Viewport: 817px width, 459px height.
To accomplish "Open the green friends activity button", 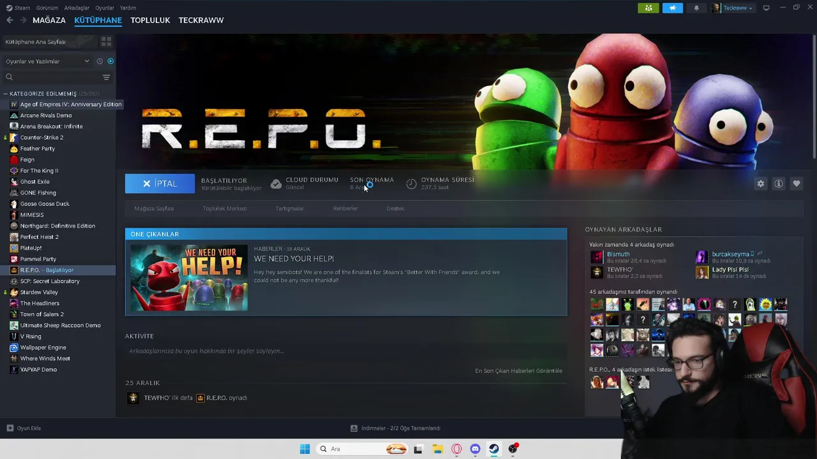I will pos(648,8).
